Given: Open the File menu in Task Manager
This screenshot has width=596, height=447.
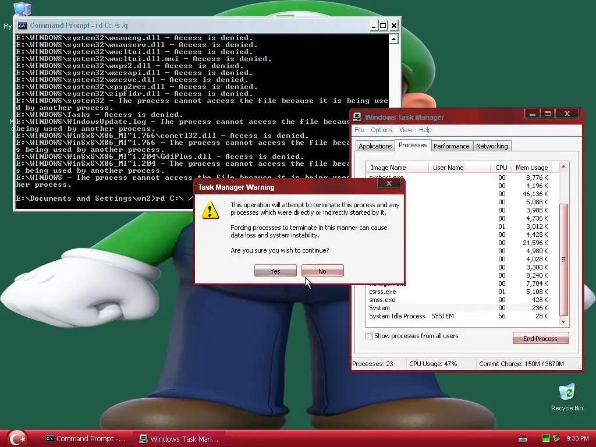Looking at the screenshot, I should tap(359, 130).
